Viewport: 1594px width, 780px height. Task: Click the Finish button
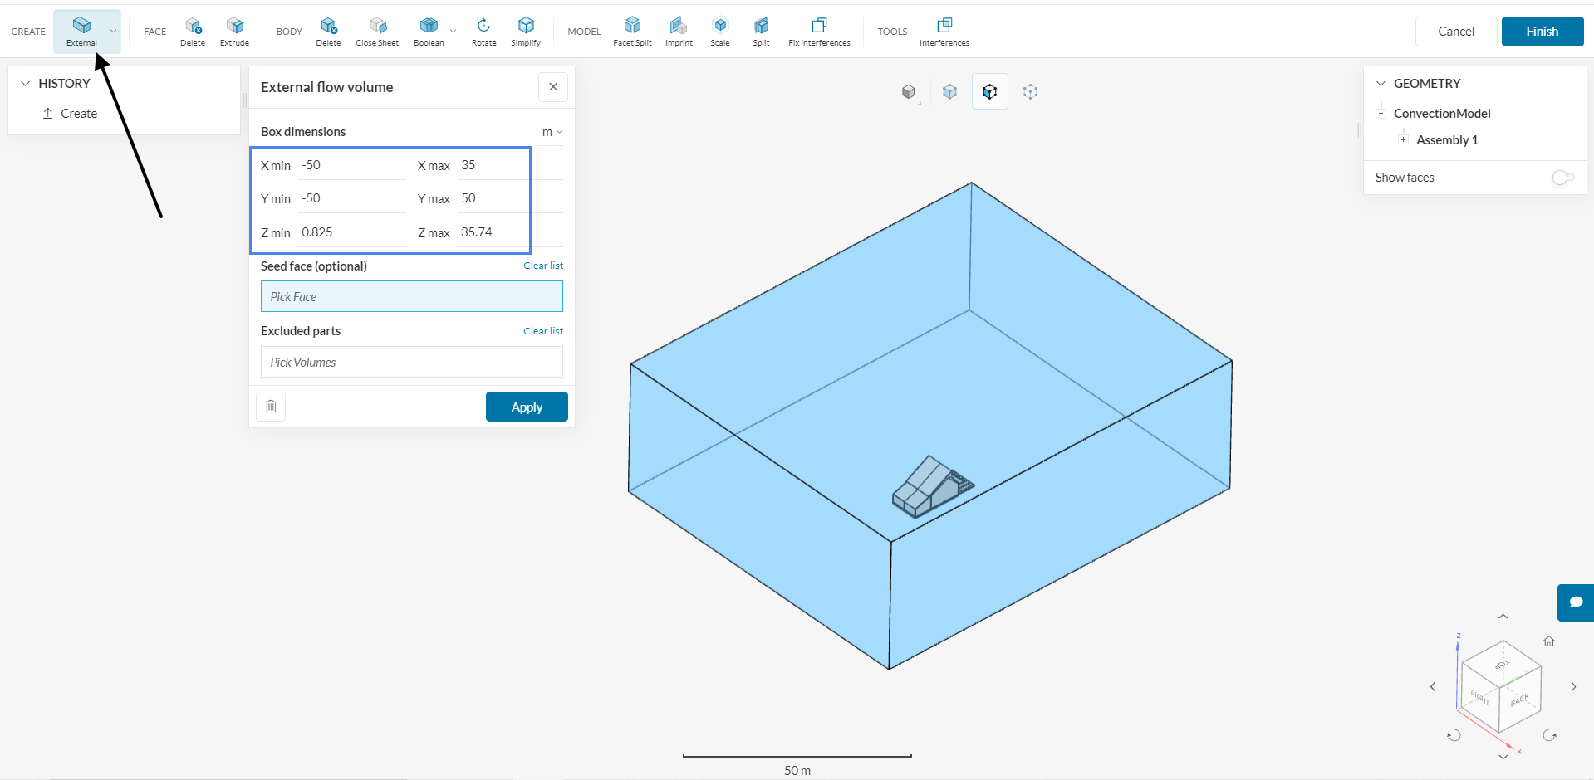(x=1543, y=32)
